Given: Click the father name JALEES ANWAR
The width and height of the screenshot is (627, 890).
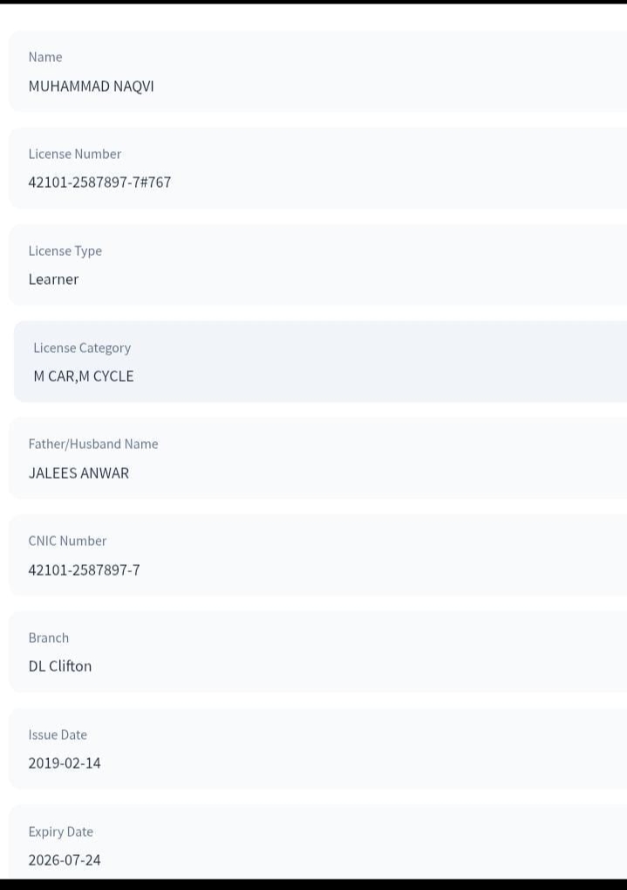Looking at the screenshot, I should point(78,473).
